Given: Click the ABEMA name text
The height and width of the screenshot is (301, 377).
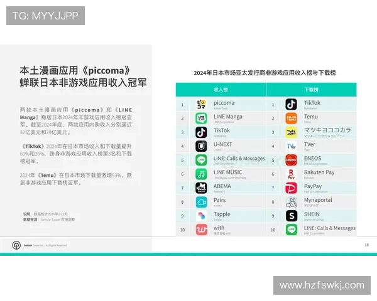Looking at the screenshot, I should [222, 186].
